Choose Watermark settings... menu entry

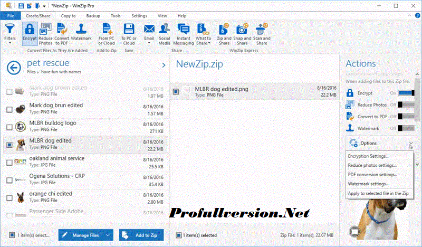tap(379, 184)
